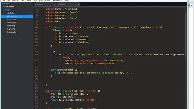Expand the css folder

pos(8,10)
